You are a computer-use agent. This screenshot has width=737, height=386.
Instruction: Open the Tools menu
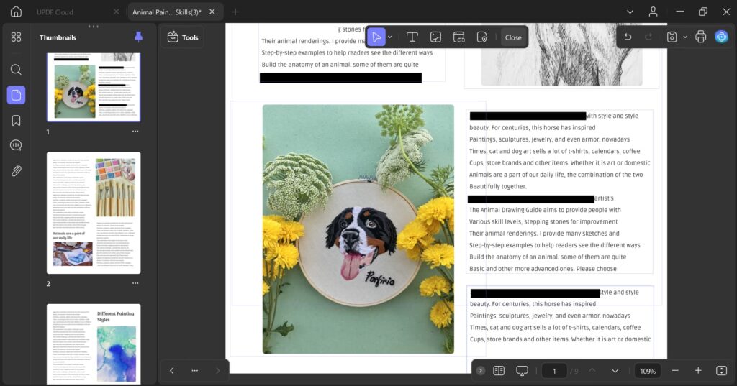coord(183,37)
